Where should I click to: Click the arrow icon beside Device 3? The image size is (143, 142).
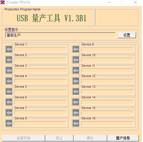[x=9, y=70]
